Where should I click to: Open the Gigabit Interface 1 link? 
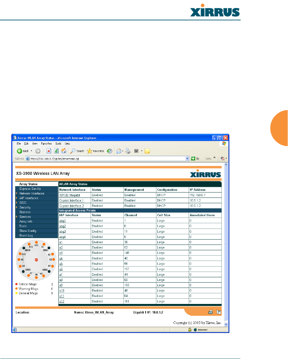pos(71,200)
